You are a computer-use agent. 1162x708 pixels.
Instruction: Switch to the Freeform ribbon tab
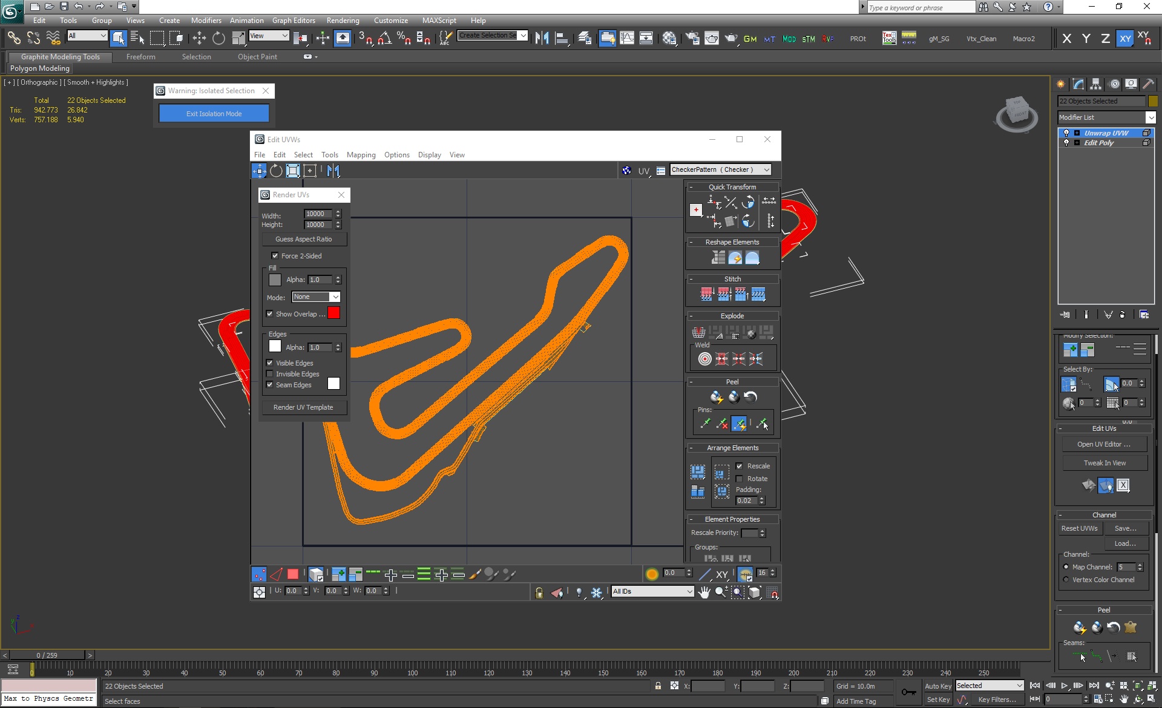[140, 57]
